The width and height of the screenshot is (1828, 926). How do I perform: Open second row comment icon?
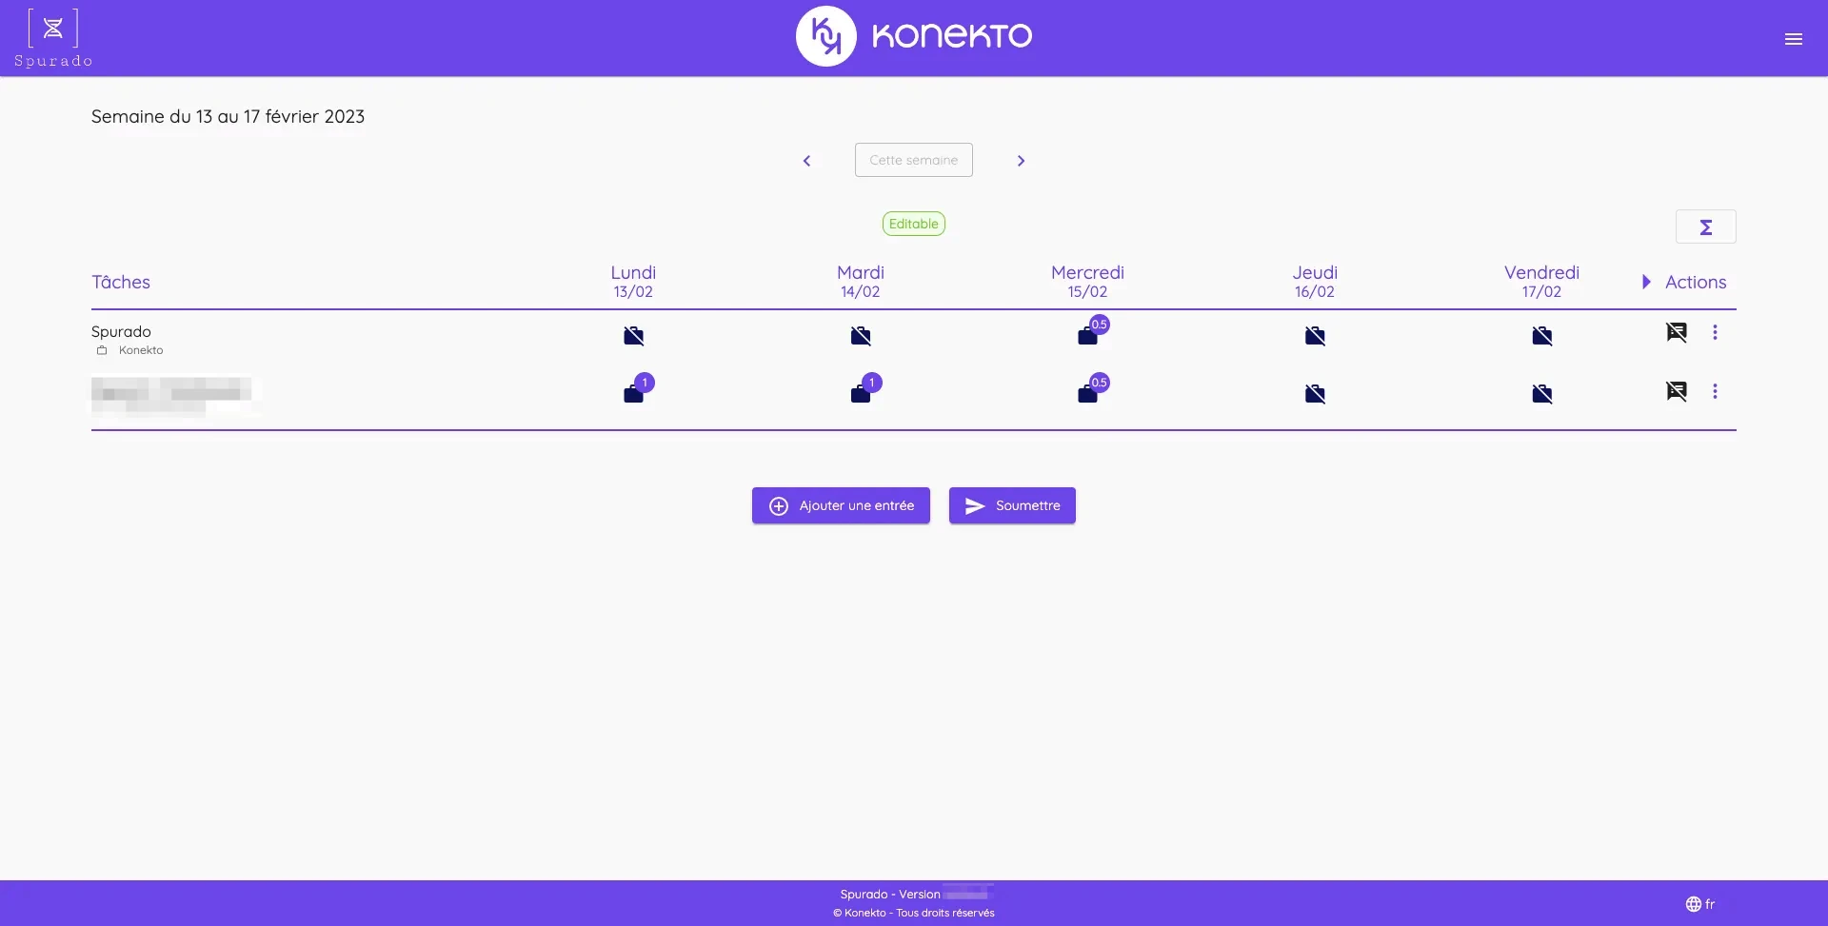pos(1676,391)
